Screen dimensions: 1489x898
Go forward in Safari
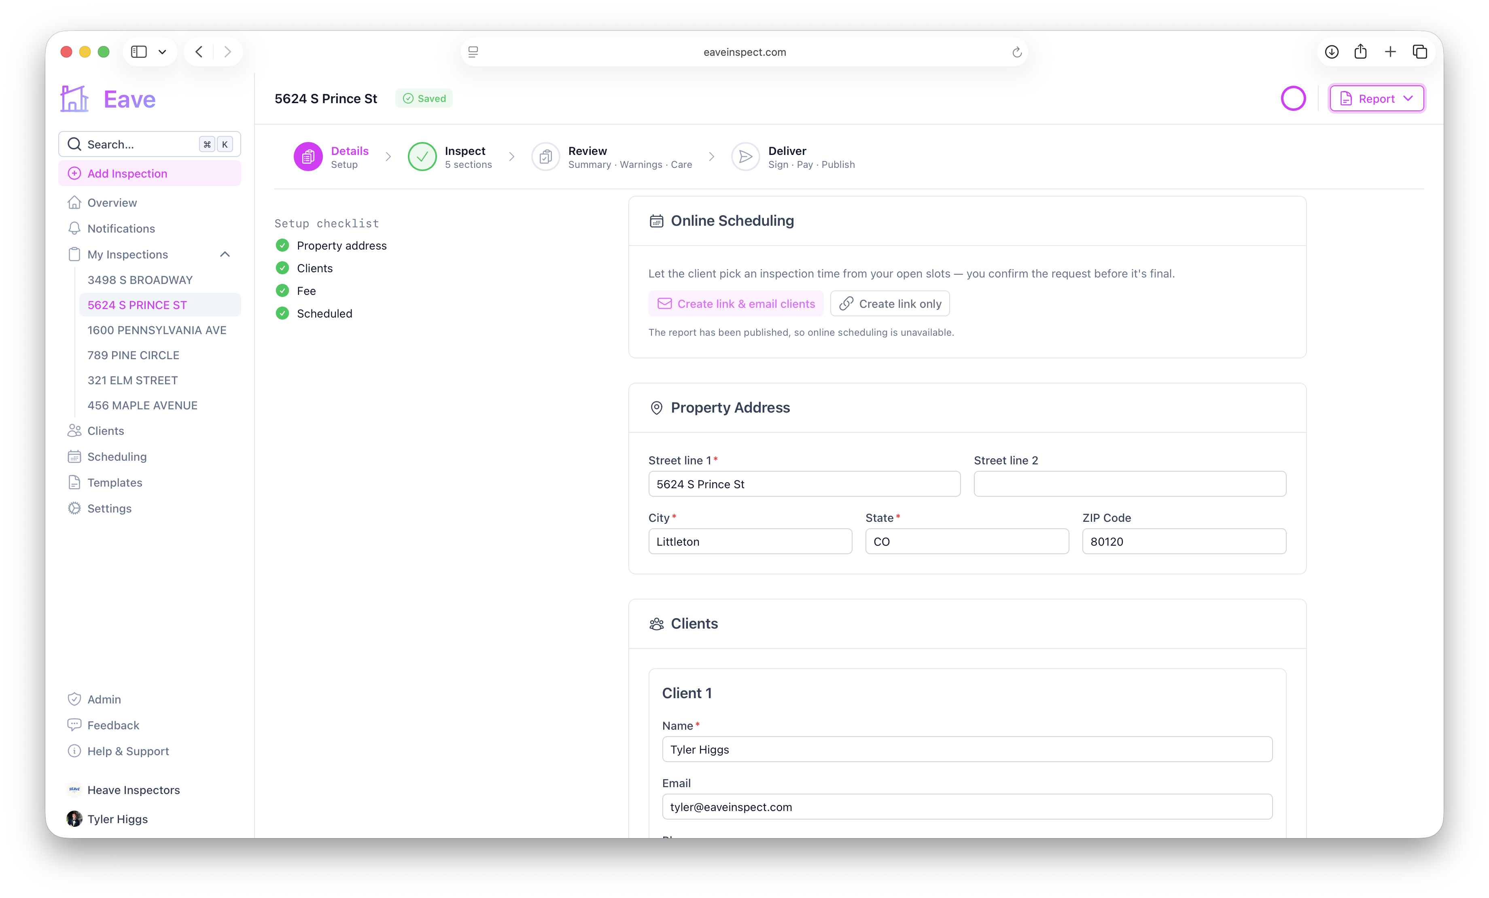click(227, 52)
